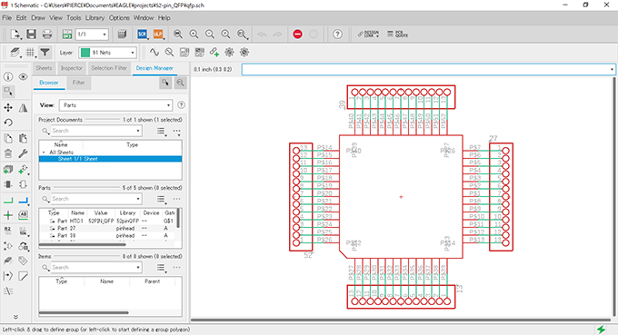This screenshot has height=335, width=618.
Task: Switch to the Sheets tab
Action: click(44, 68)
